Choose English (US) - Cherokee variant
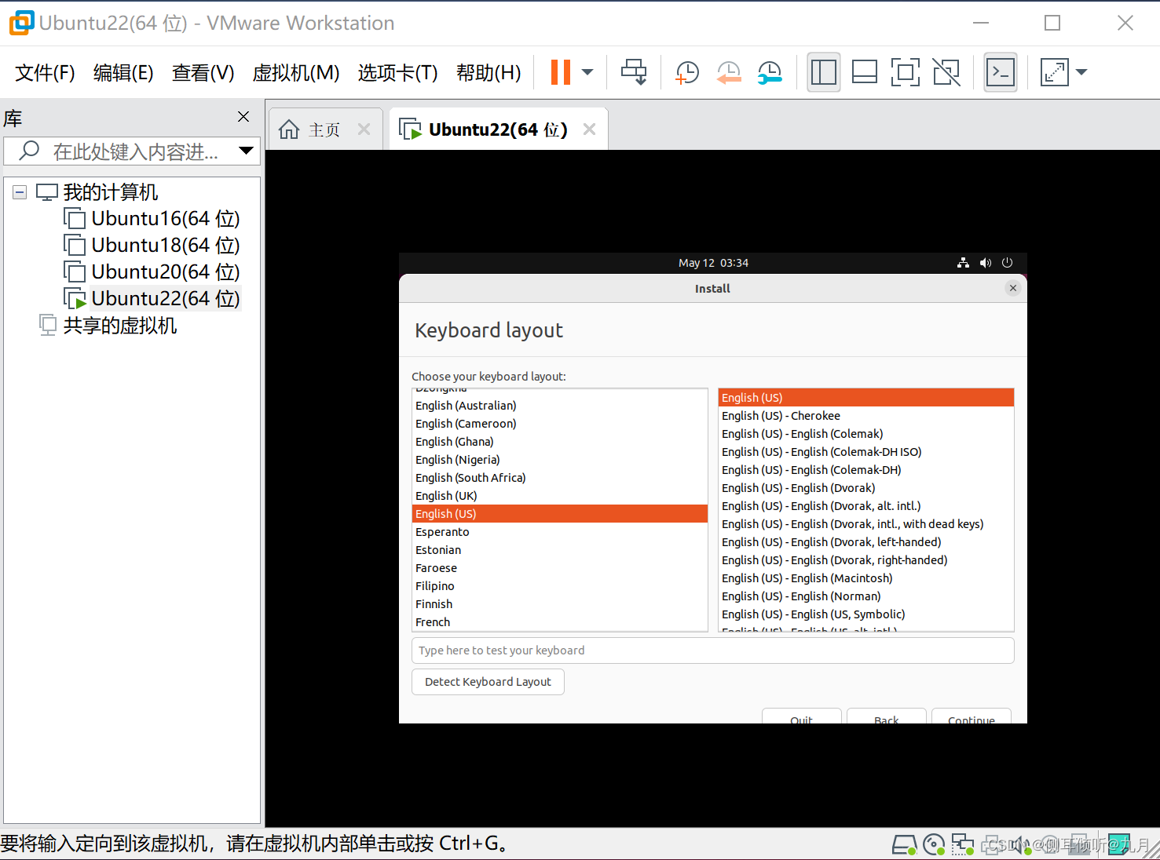Viewport: 1160px width, 860px height. [866, 416]
